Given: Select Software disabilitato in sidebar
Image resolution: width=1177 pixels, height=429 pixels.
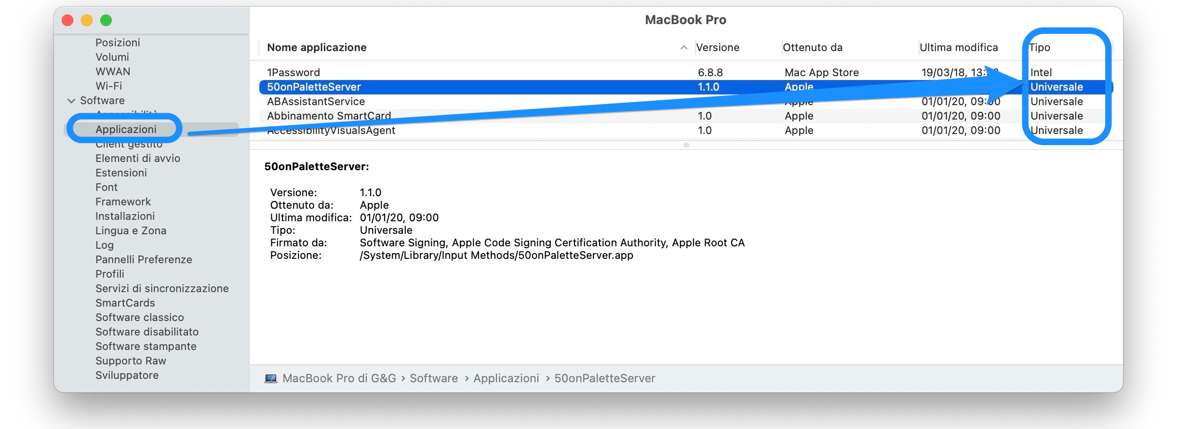Looking at the screenshot, I should click(x=147, y=332).
